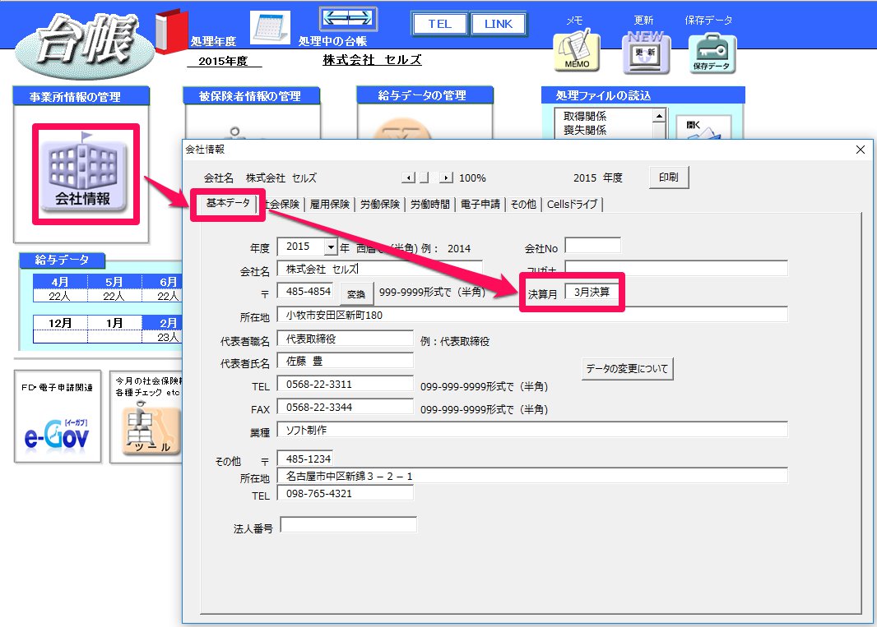Open the その他 tab

pyautogui.click(x=523, y=205)
